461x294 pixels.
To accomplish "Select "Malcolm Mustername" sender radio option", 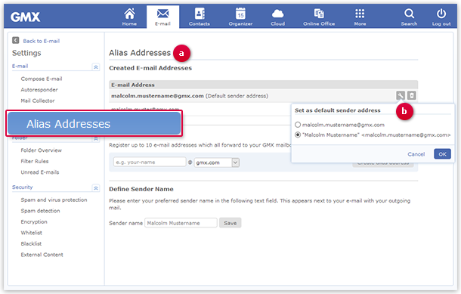I will (298, 135).
